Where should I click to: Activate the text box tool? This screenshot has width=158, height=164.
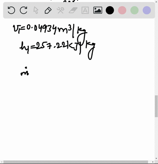coord(85,10)
